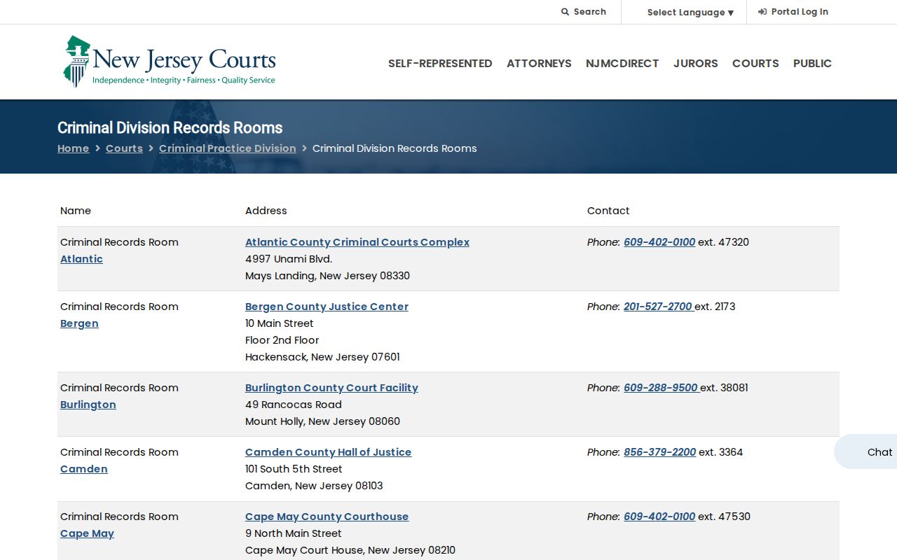This screenshot has height=560, width=897.
Task: Select the '4997 Unami Blvd.' address text
Action: tap(289, 259)
